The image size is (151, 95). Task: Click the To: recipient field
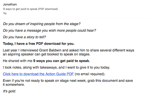tap(5, 13)
